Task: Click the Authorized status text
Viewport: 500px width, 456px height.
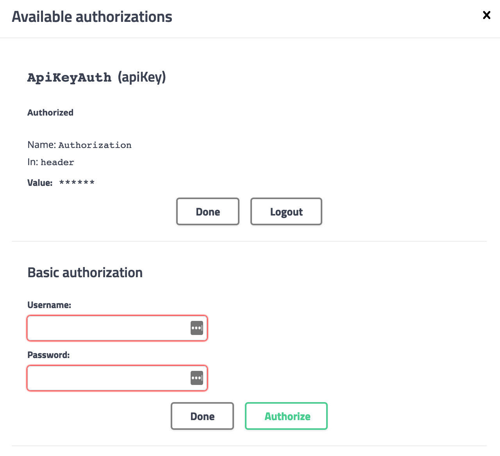Action: pos(50,112)
